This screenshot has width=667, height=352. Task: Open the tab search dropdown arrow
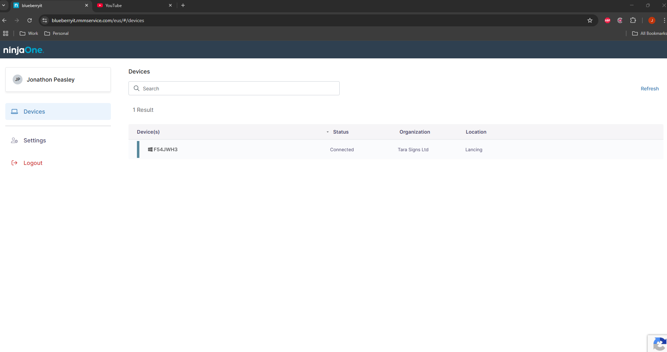pos(4,5)
